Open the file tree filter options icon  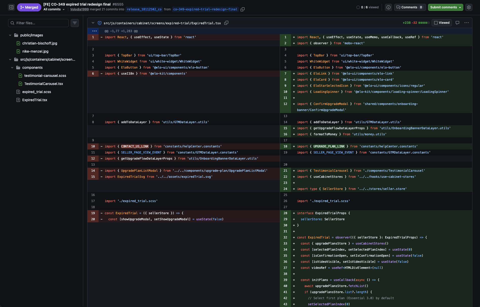75,23
